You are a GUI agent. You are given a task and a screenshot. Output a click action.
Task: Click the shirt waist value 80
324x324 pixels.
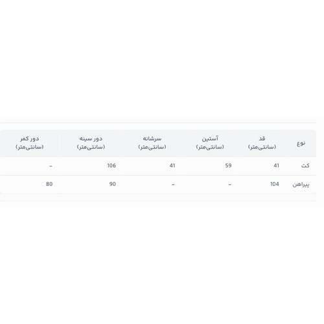(49, 184)
